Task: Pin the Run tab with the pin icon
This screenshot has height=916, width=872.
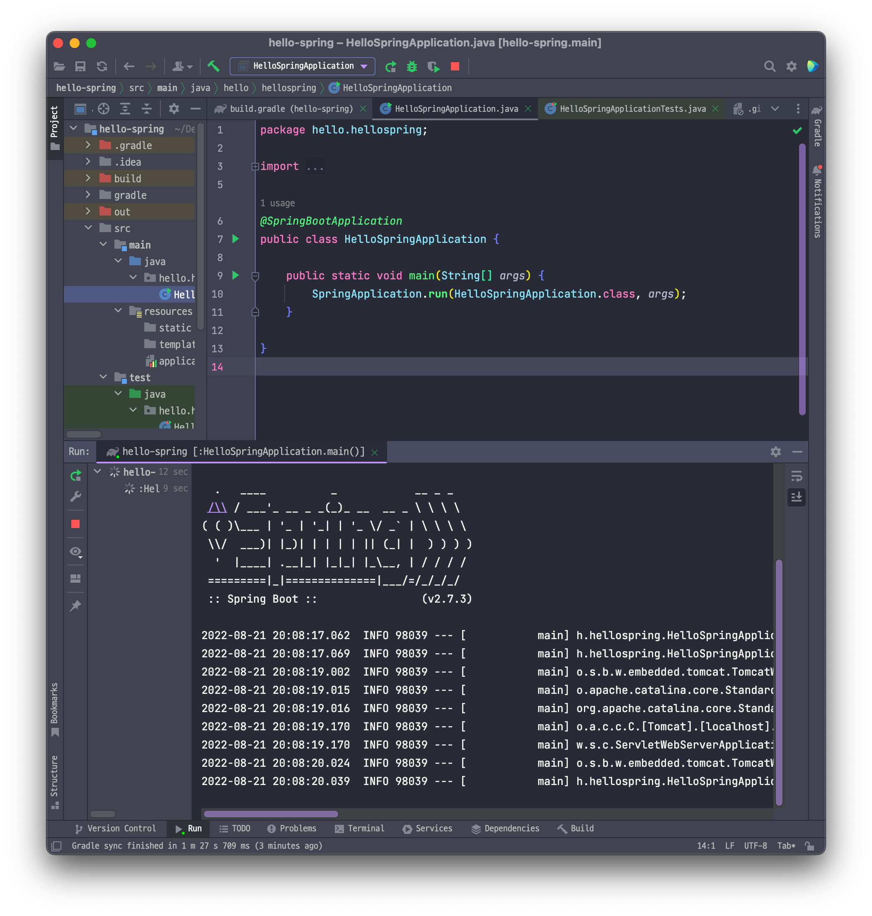Action: [x=75, y=606]
